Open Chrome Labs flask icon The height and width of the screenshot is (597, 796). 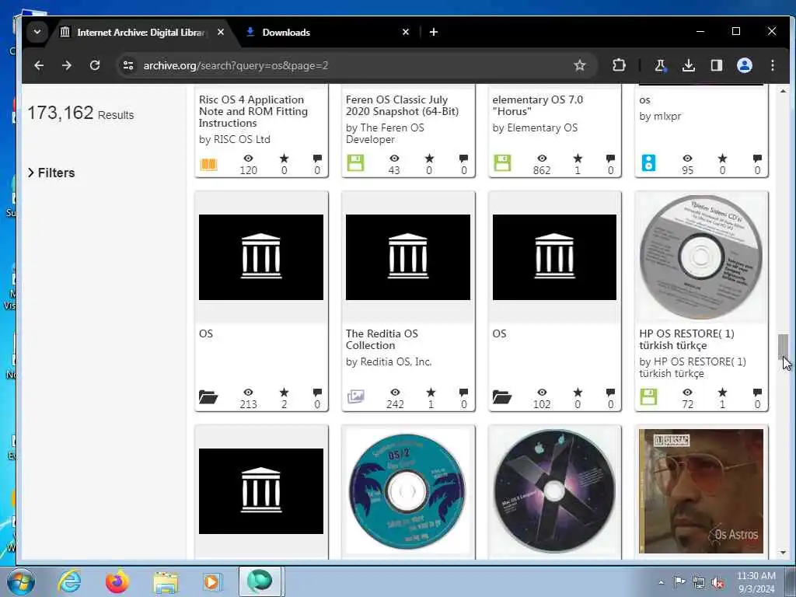[660, 65]
